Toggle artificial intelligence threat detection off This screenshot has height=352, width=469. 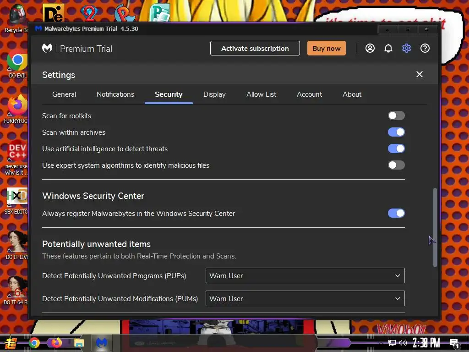[396, 148]
